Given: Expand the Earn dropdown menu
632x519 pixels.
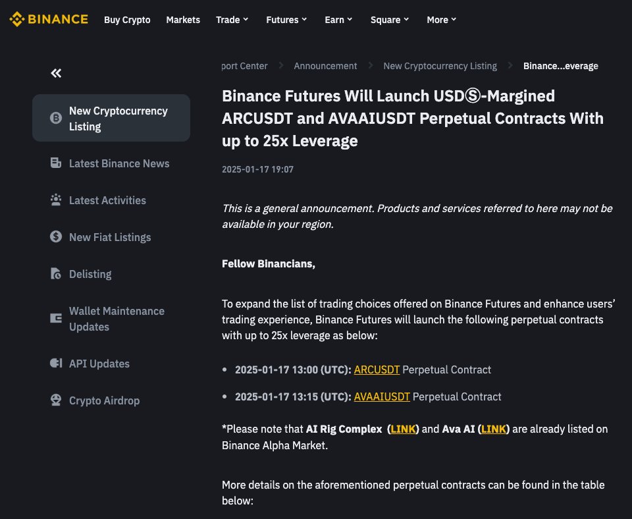Looking at the screenshot, I should pos(338,20).
